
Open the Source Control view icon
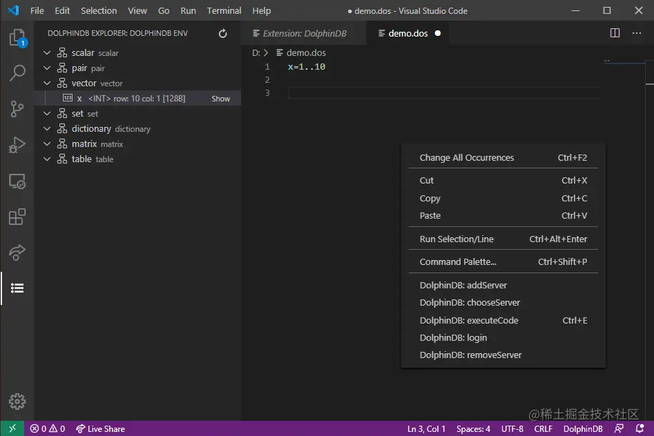[x=17, y=109]
